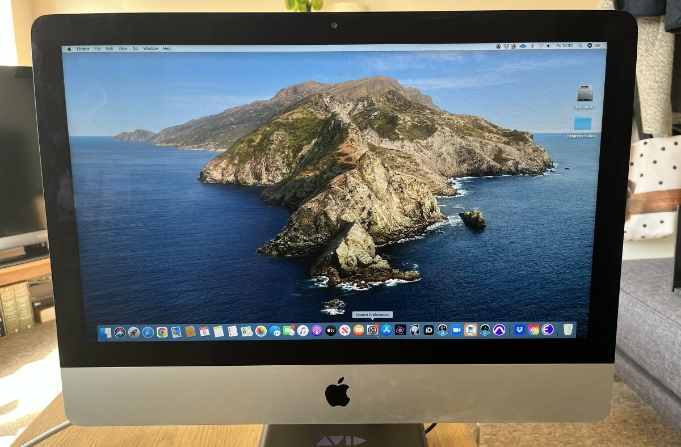The width and height of the screenshot is (681, 447).
Task: Open Dropbox from the dock
Action: pyautogui.click(x=519, y=330)
